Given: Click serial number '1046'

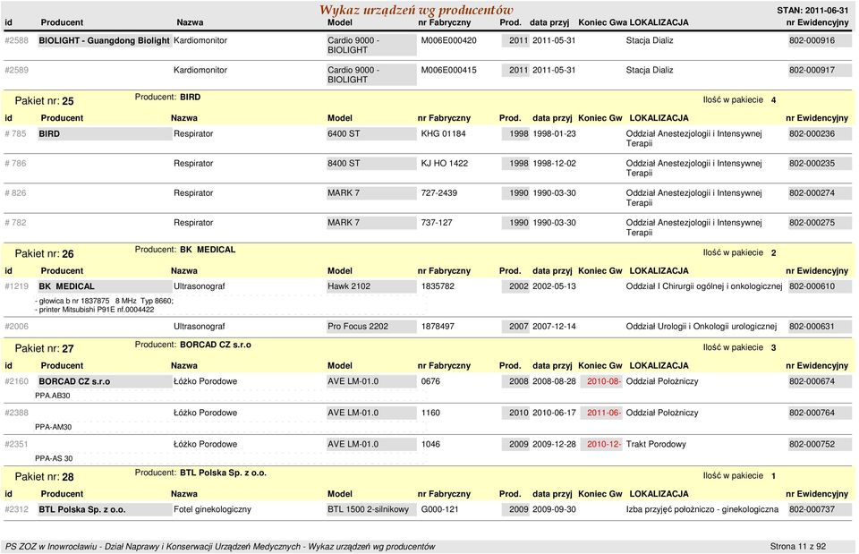Looking at the screenshot, I should (430, 445).
